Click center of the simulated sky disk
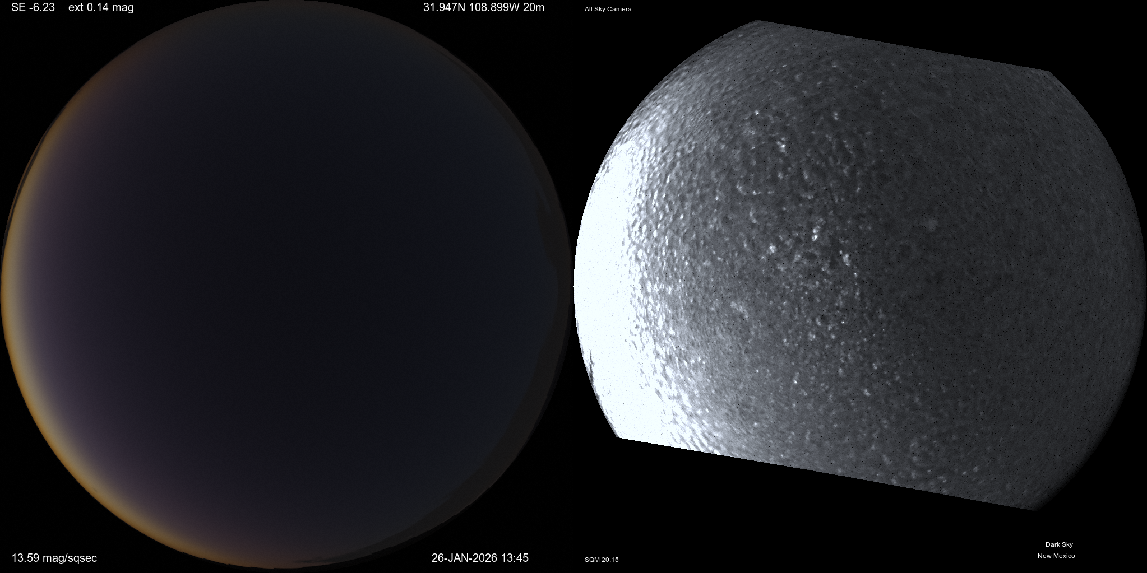The image size is (1147, 573). pyautogui.click(x=286, y=287)
